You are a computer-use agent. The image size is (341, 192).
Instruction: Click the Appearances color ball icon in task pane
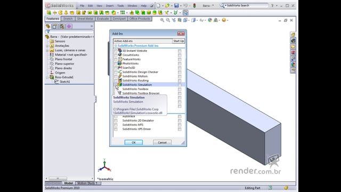[293, 65]
